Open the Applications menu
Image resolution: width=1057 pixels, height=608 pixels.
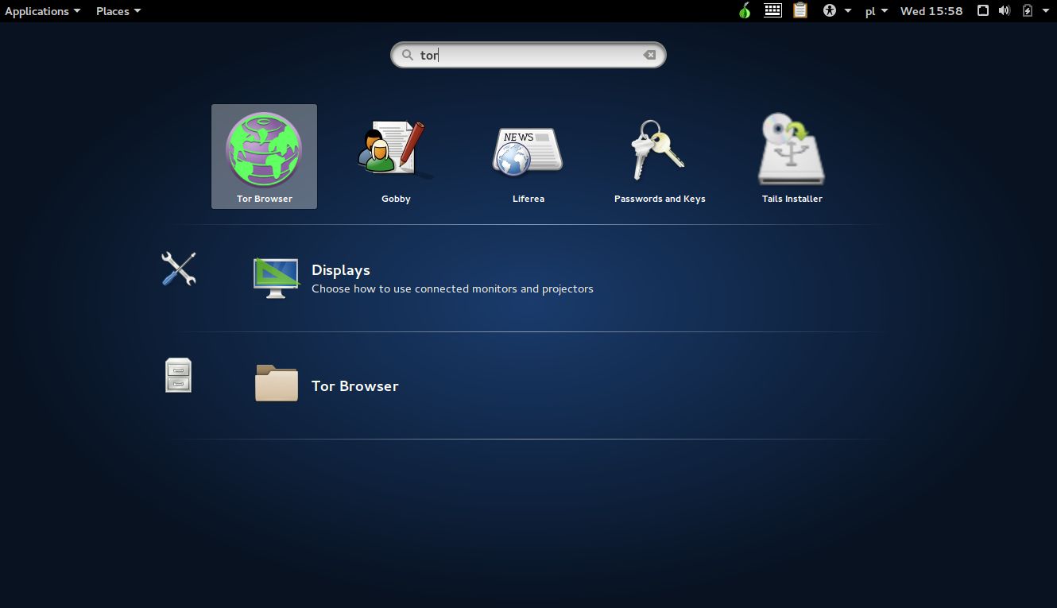[42, 11]
